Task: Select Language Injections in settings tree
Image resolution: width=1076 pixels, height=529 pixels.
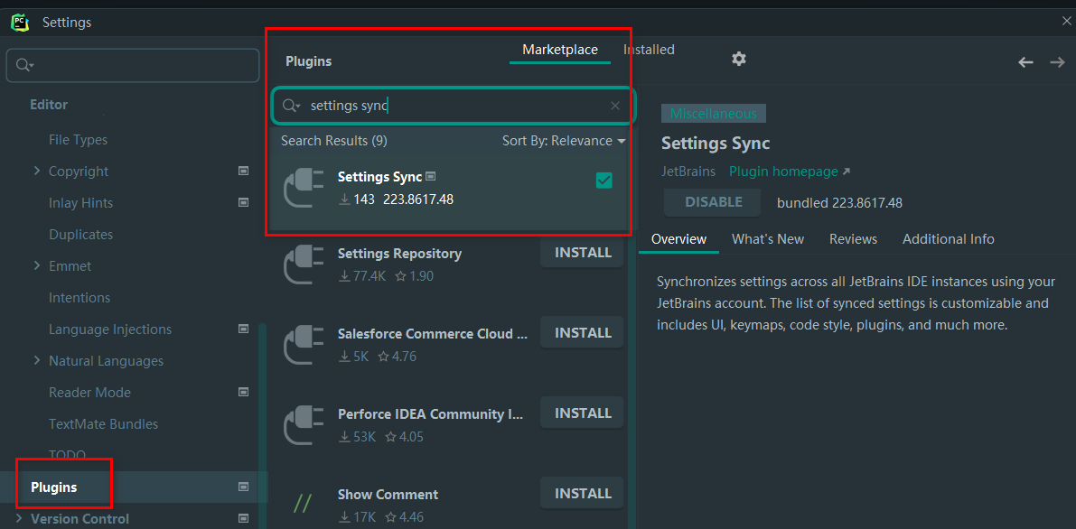Action: pos(110,329)
